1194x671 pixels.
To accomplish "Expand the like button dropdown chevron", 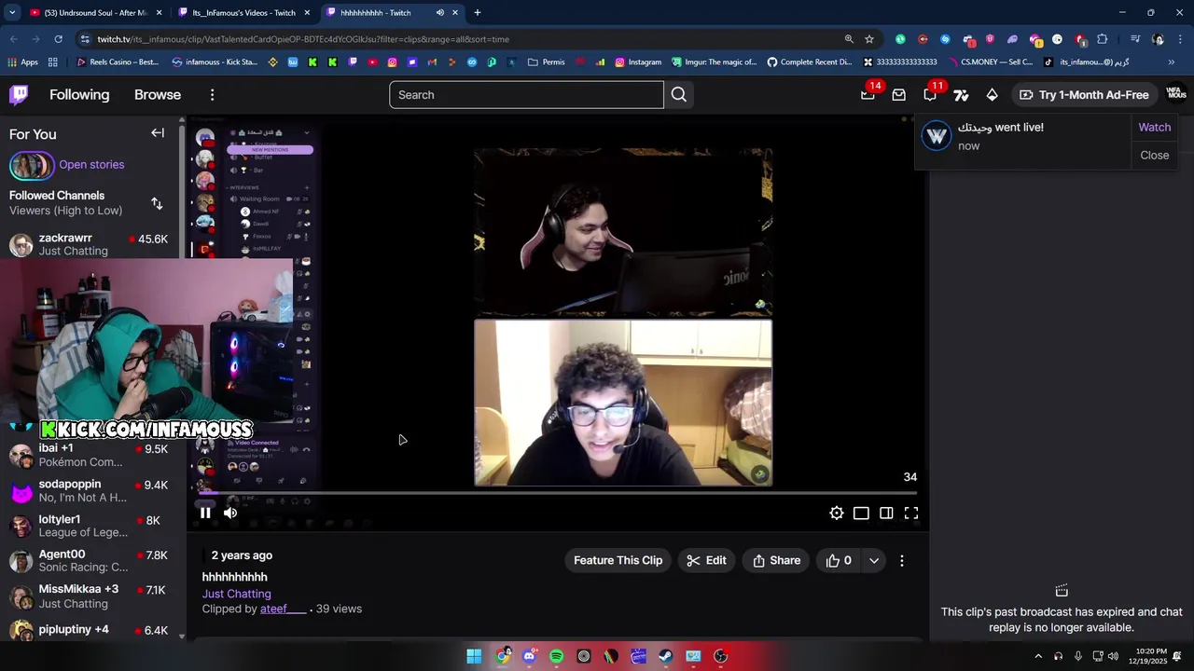I will tap(874, 560).
